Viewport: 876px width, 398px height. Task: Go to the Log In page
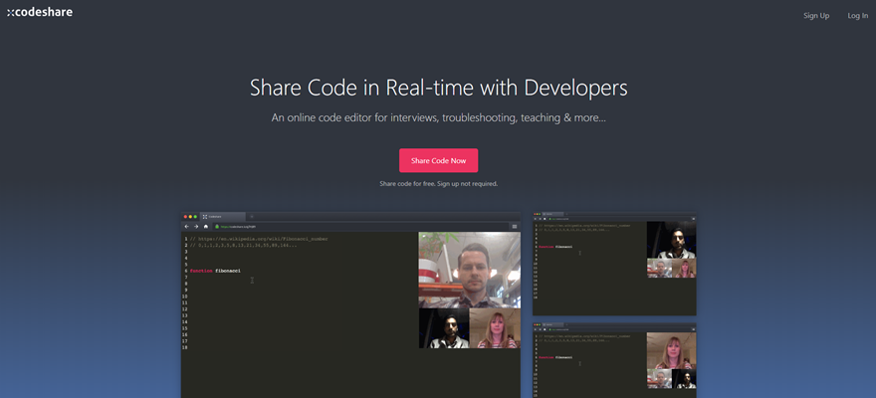pos(857,16)
